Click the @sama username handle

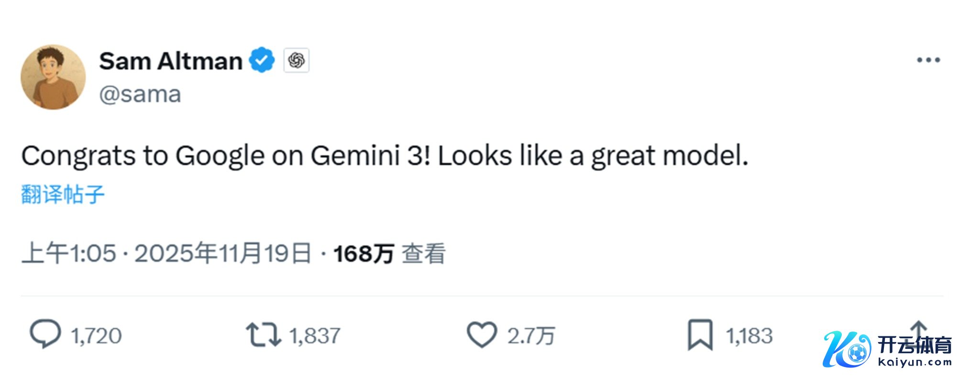pyautogui.click(x=140, y=95)
